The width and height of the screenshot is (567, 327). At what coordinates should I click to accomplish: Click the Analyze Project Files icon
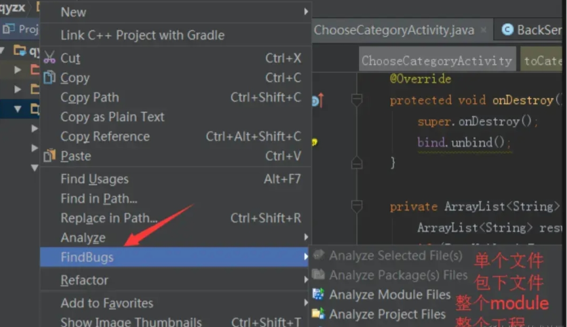click(318, 314)
